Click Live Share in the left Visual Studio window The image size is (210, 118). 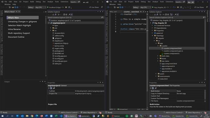pyautogui.click(x=94, y=7)
